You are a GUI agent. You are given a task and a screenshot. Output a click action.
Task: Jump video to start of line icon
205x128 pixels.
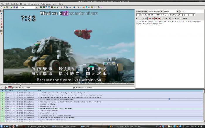[41, 7]
